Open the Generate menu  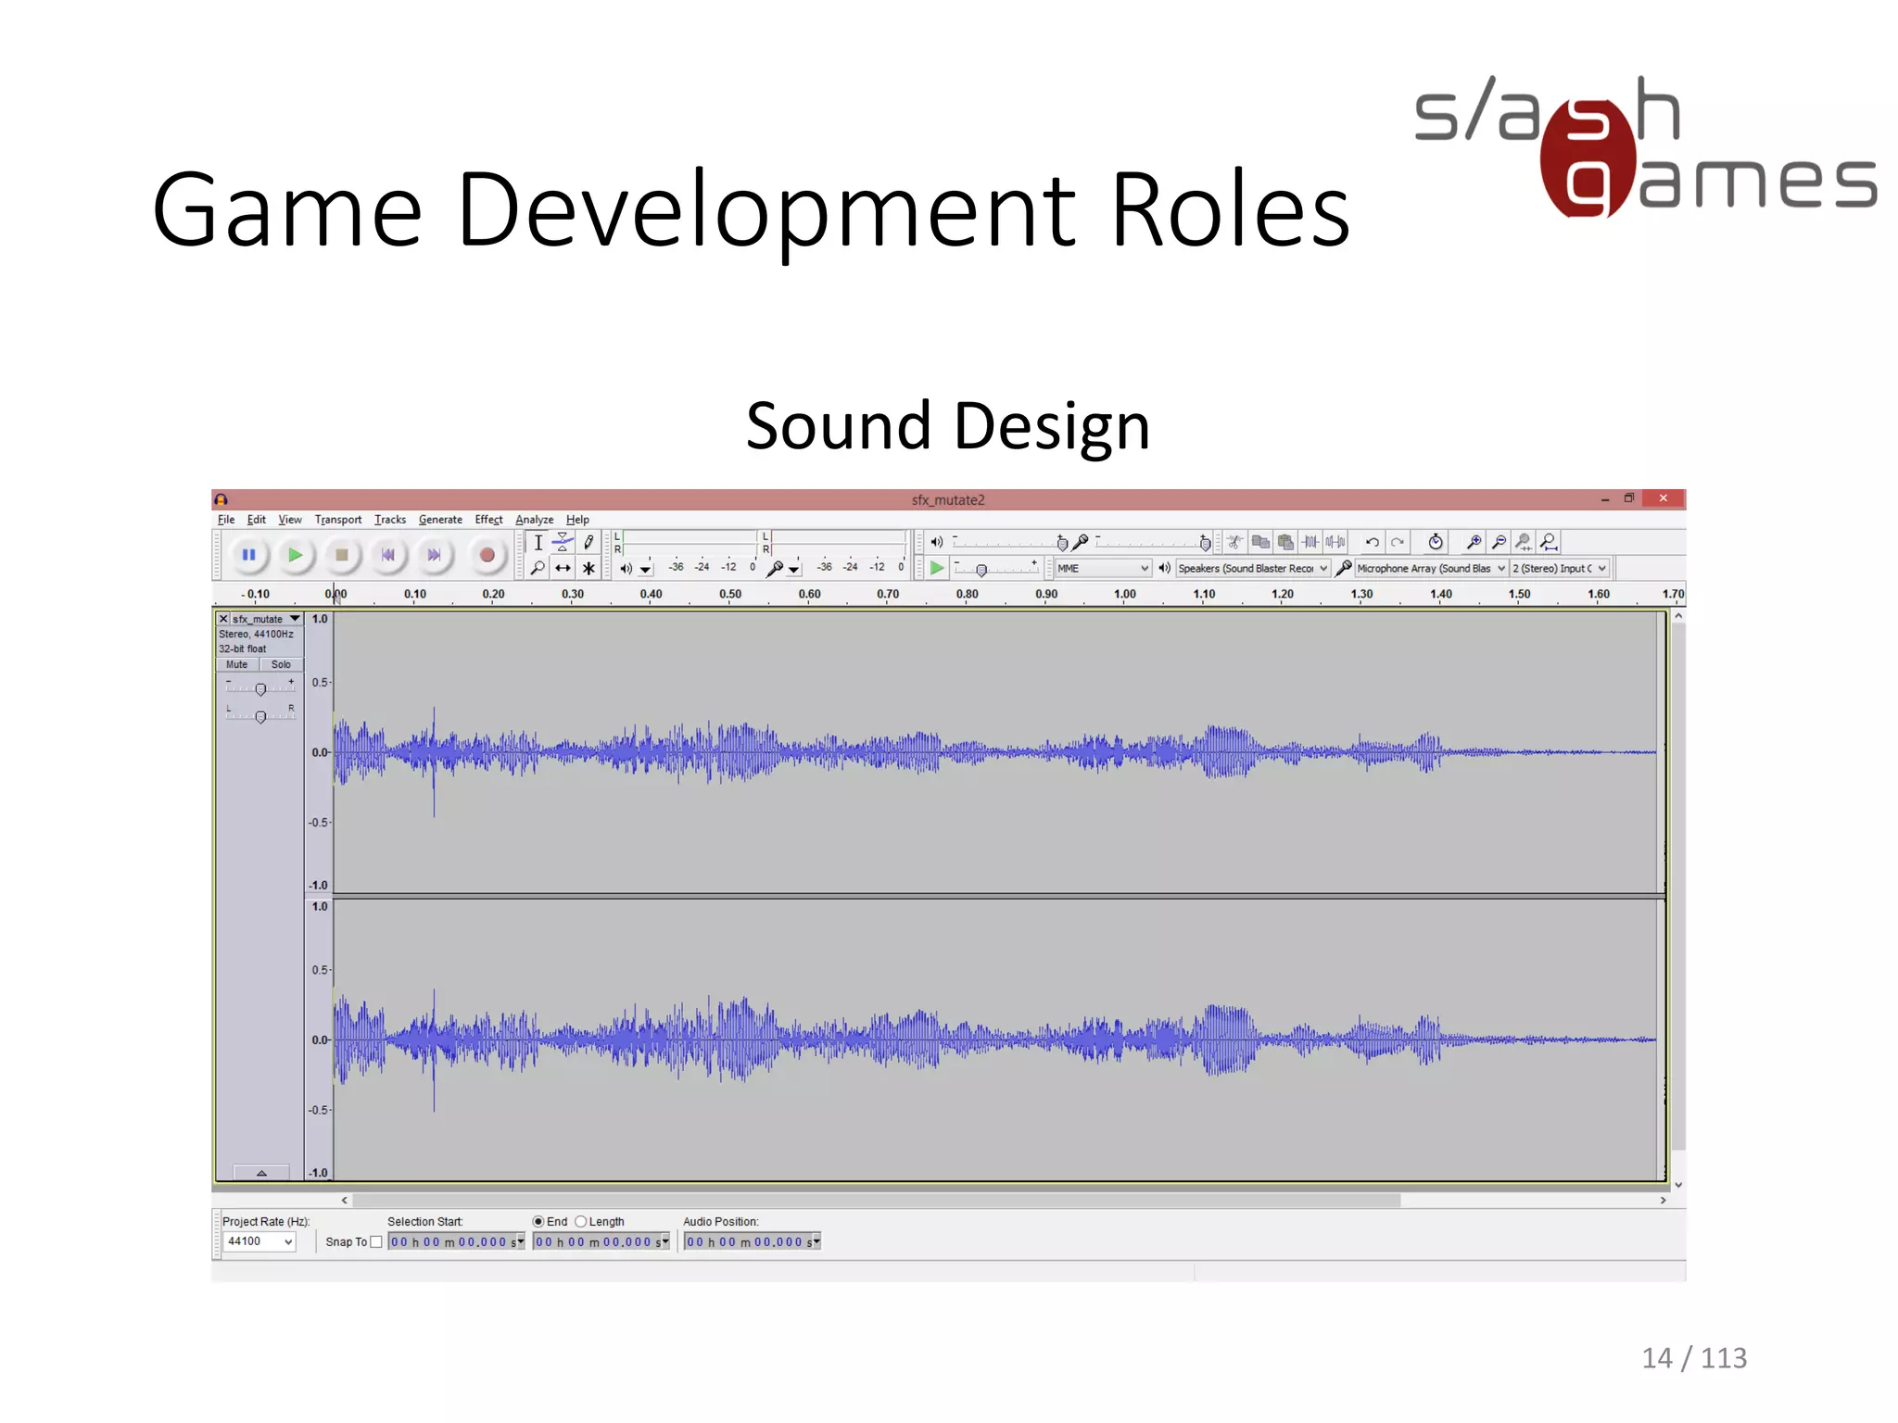click(x=440, y=520)
